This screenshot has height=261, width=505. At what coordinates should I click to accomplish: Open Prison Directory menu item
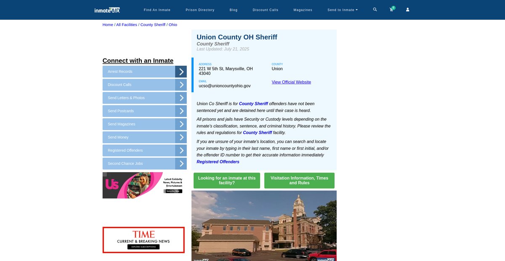200,10
